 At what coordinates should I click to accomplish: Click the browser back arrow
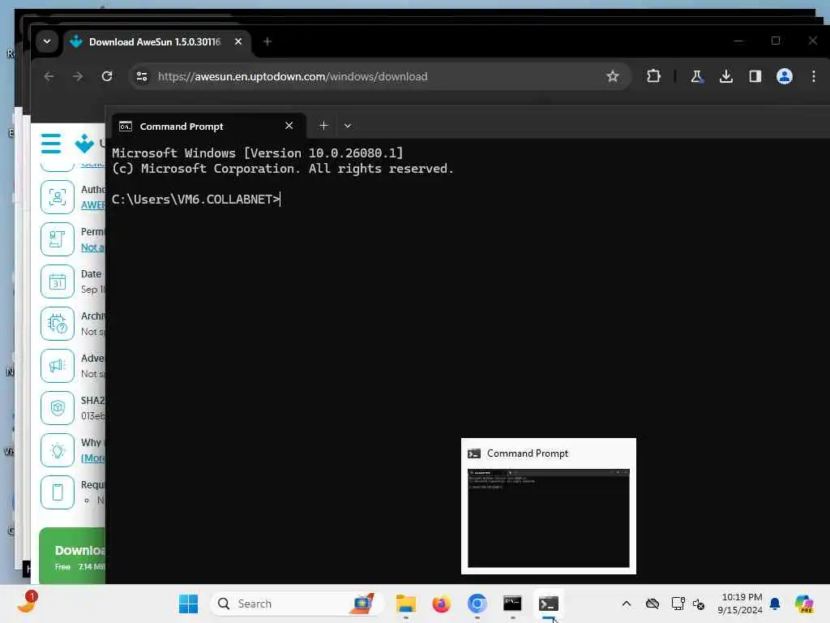(x=49, y=76)
